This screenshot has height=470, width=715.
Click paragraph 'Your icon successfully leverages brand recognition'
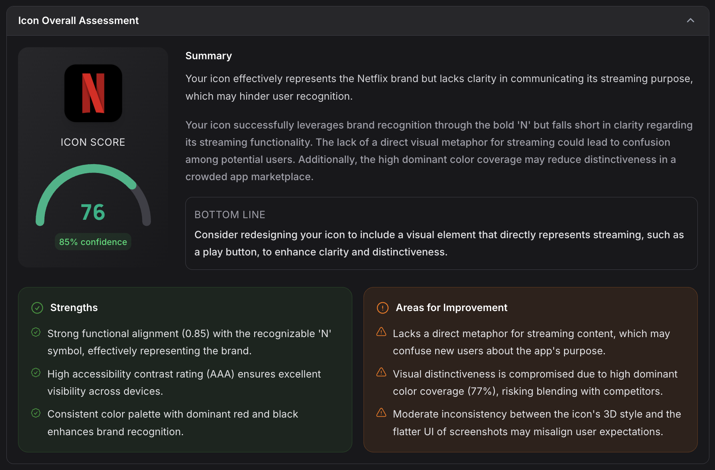point(439,151)
